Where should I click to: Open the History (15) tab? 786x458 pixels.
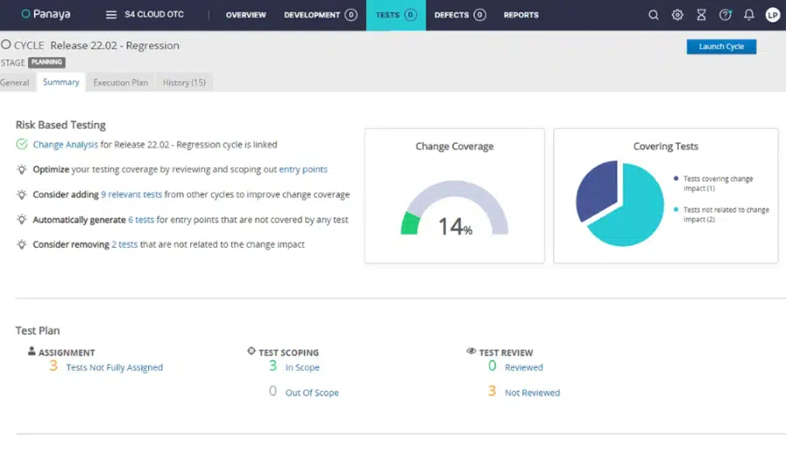pyautogui.click(x=184, y=82)
